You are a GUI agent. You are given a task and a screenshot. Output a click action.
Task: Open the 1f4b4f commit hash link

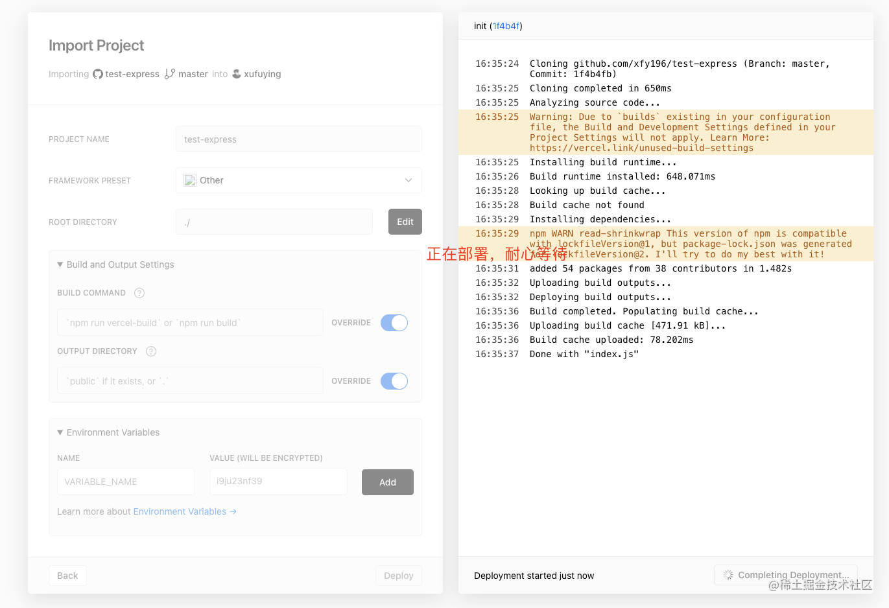tap(506, 26)
